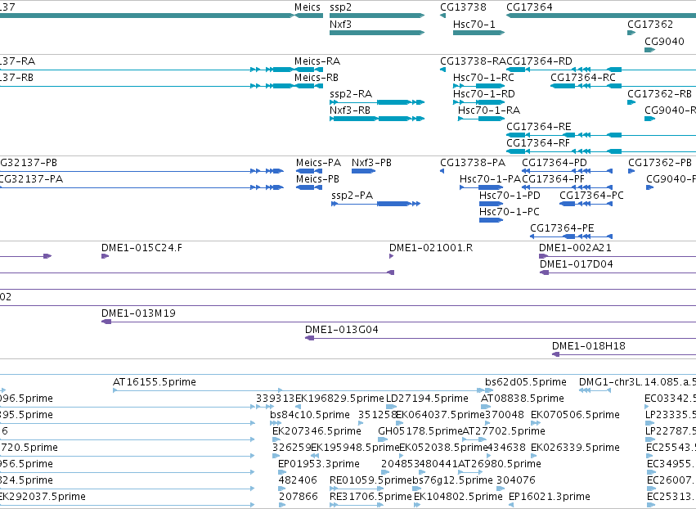Click the CG17364 gene label

coord(529,7)
